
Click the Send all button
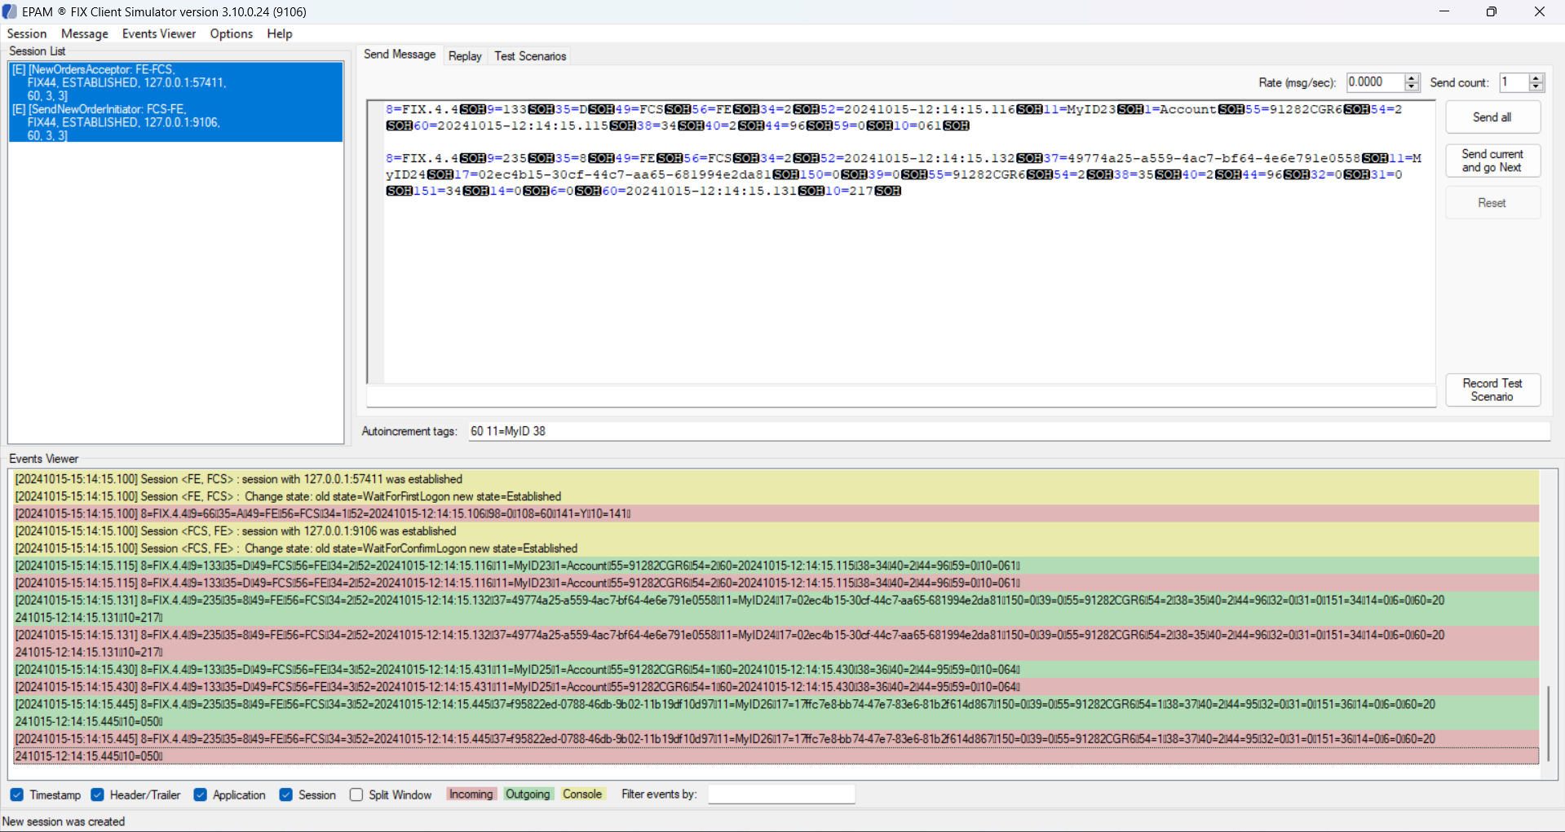click(1492, 117)
